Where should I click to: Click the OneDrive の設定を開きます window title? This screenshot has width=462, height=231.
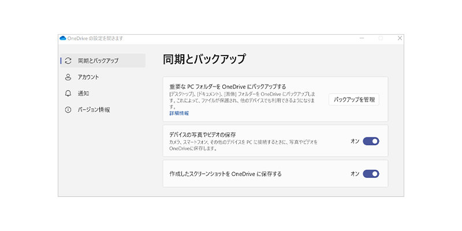point(95,38)
